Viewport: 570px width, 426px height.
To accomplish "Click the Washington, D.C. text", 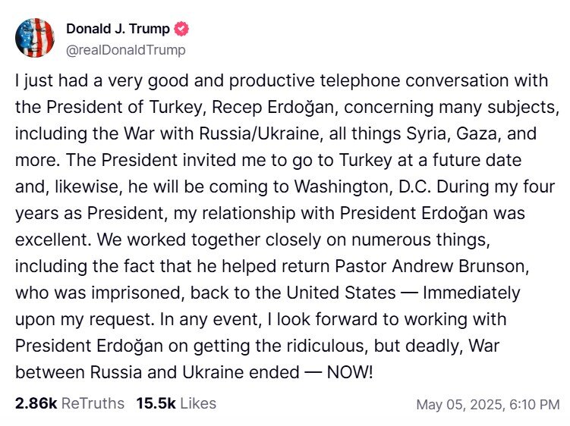I will click(363, 186).
